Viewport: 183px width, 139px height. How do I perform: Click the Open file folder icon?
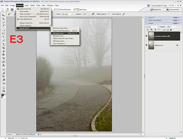7,10
